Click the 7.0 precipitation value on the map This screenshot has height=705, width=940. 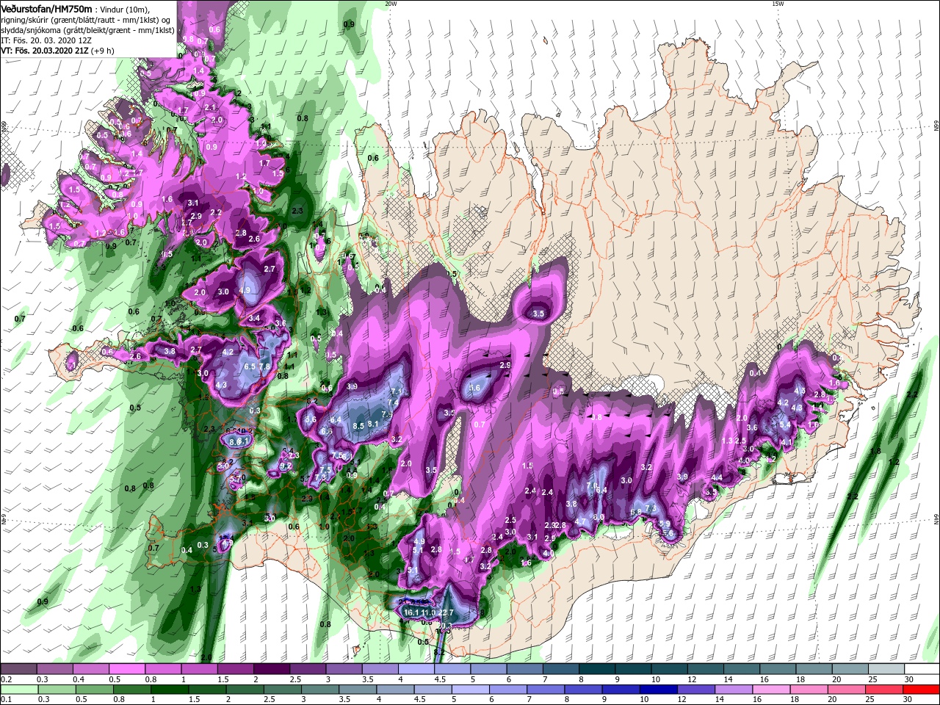point(592,485)
